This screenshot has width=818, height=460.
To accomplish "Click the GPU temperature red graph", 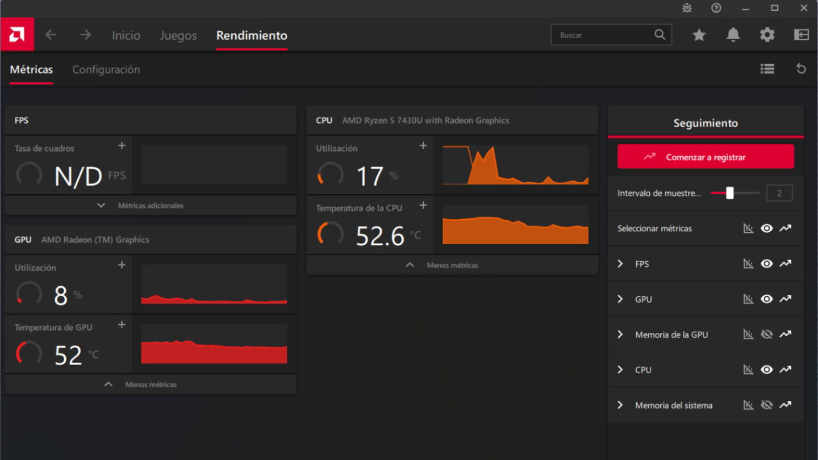I will coord(214,344).
